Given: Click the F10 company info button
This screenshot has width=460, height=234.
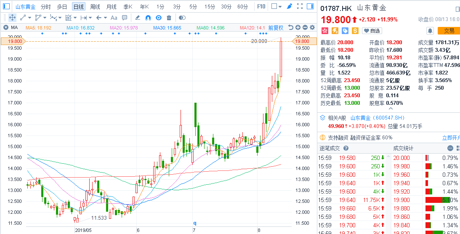Looking at the screenshot, I should tap(261, 6).
